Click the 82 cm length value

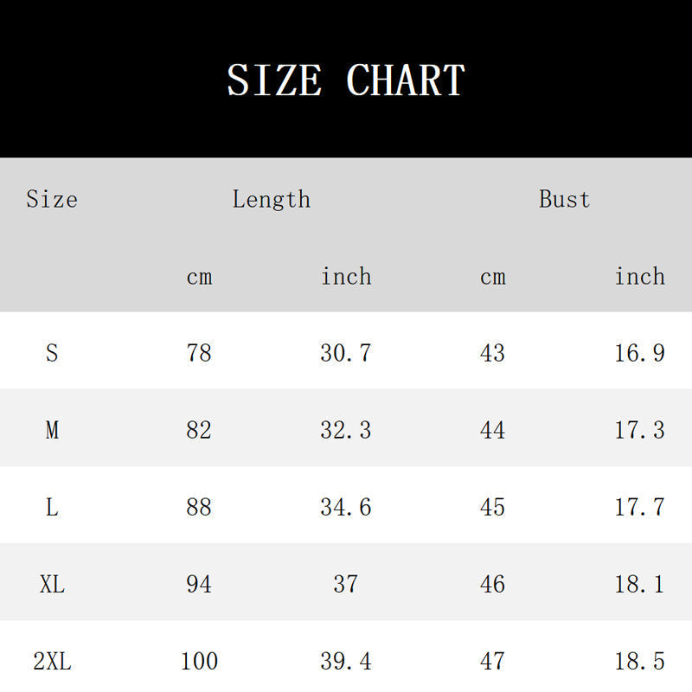pyautogui.click(x=199, y=430)
